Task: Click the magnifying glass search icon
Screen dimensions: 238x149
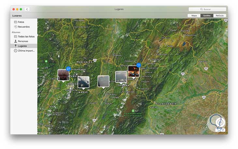Action: pos(201,9)
